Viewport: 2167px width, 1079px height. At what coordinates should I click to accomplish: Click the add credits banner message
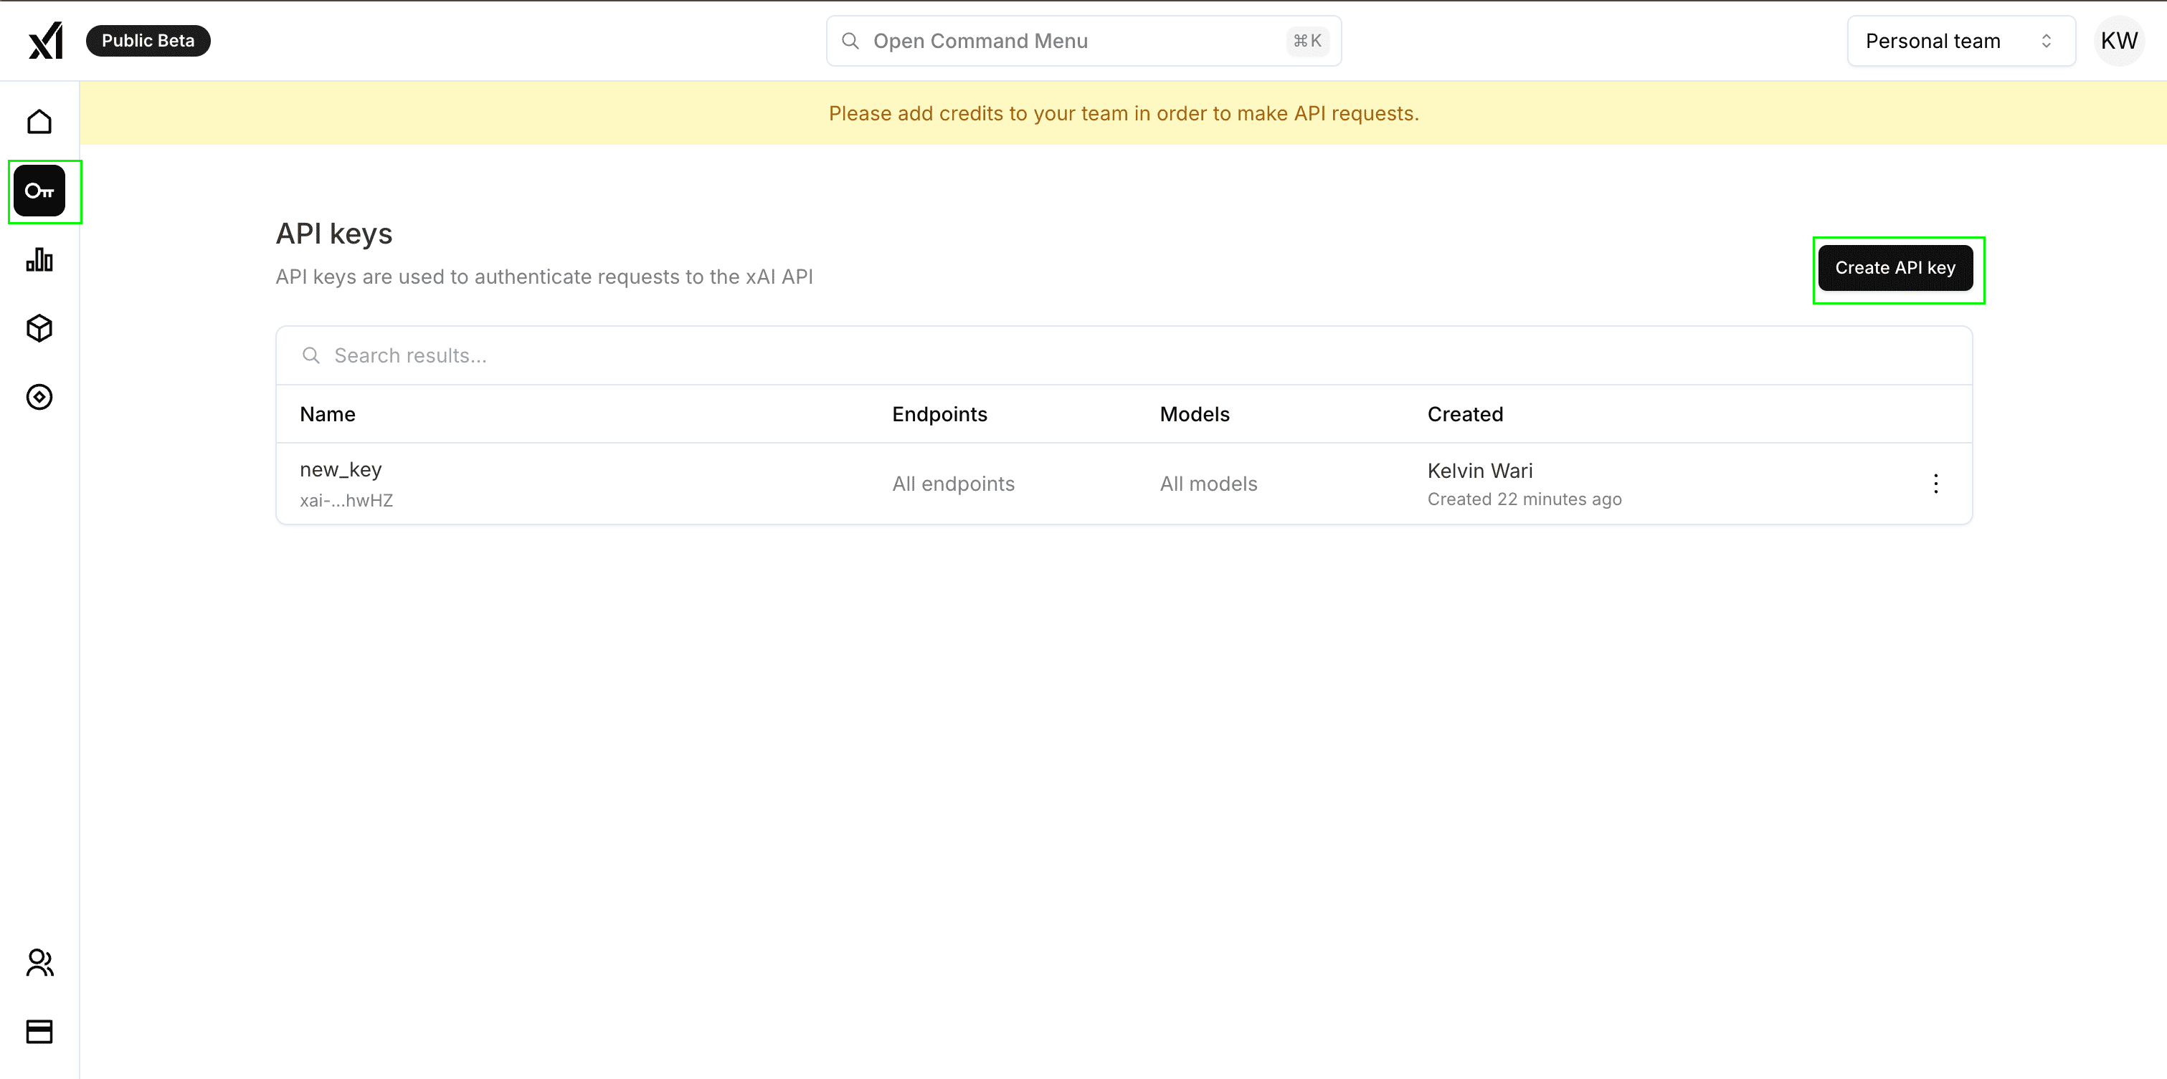(x=1123, y=113)
